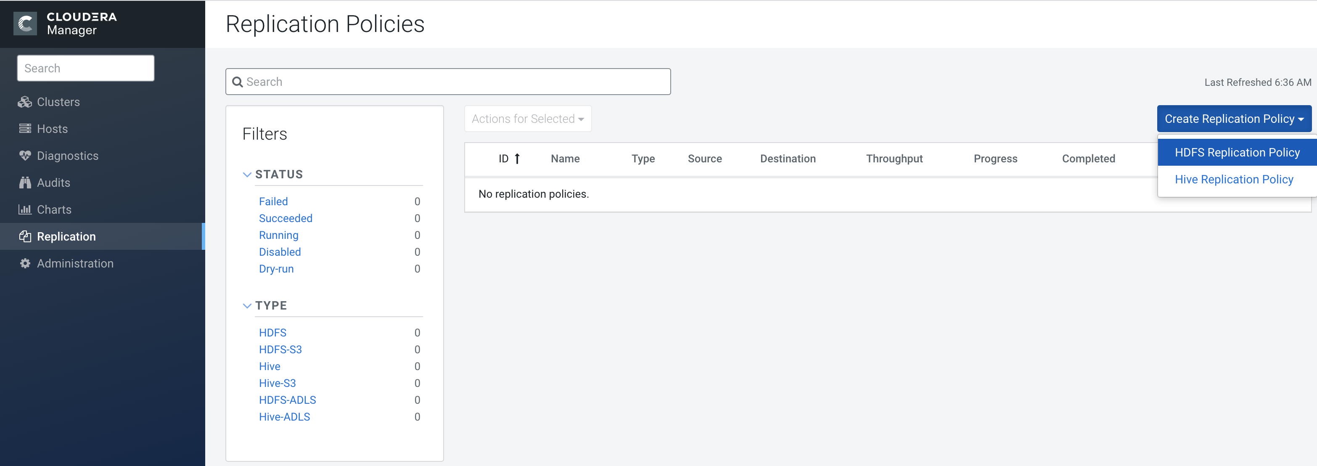Click the Diagnostics heartbeat icon

pyautogui.click(x=24, y=156)
